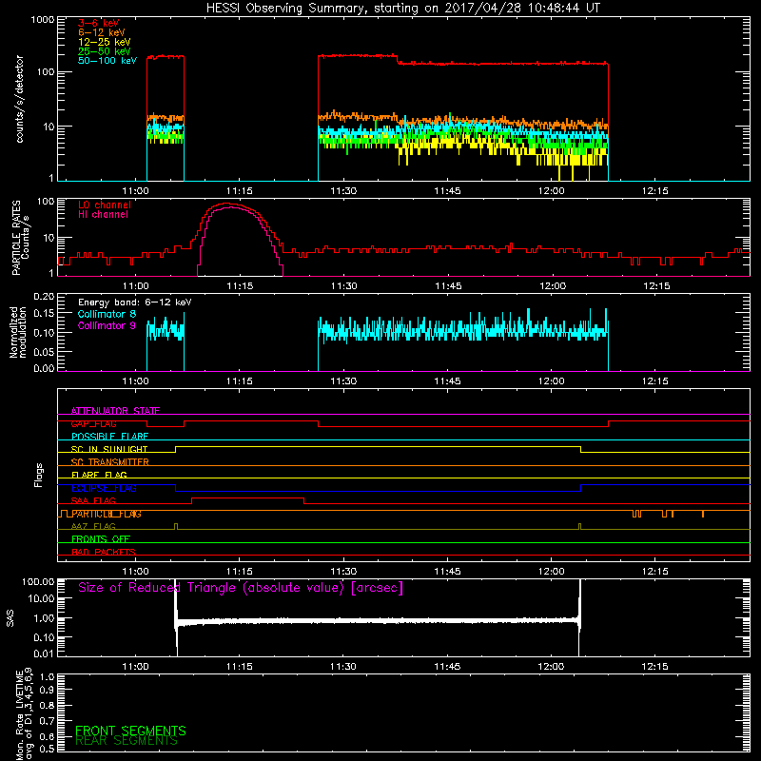Select the 6-12 keV legend label
Screen dimensions: 761x761
[x=102, y=32]
